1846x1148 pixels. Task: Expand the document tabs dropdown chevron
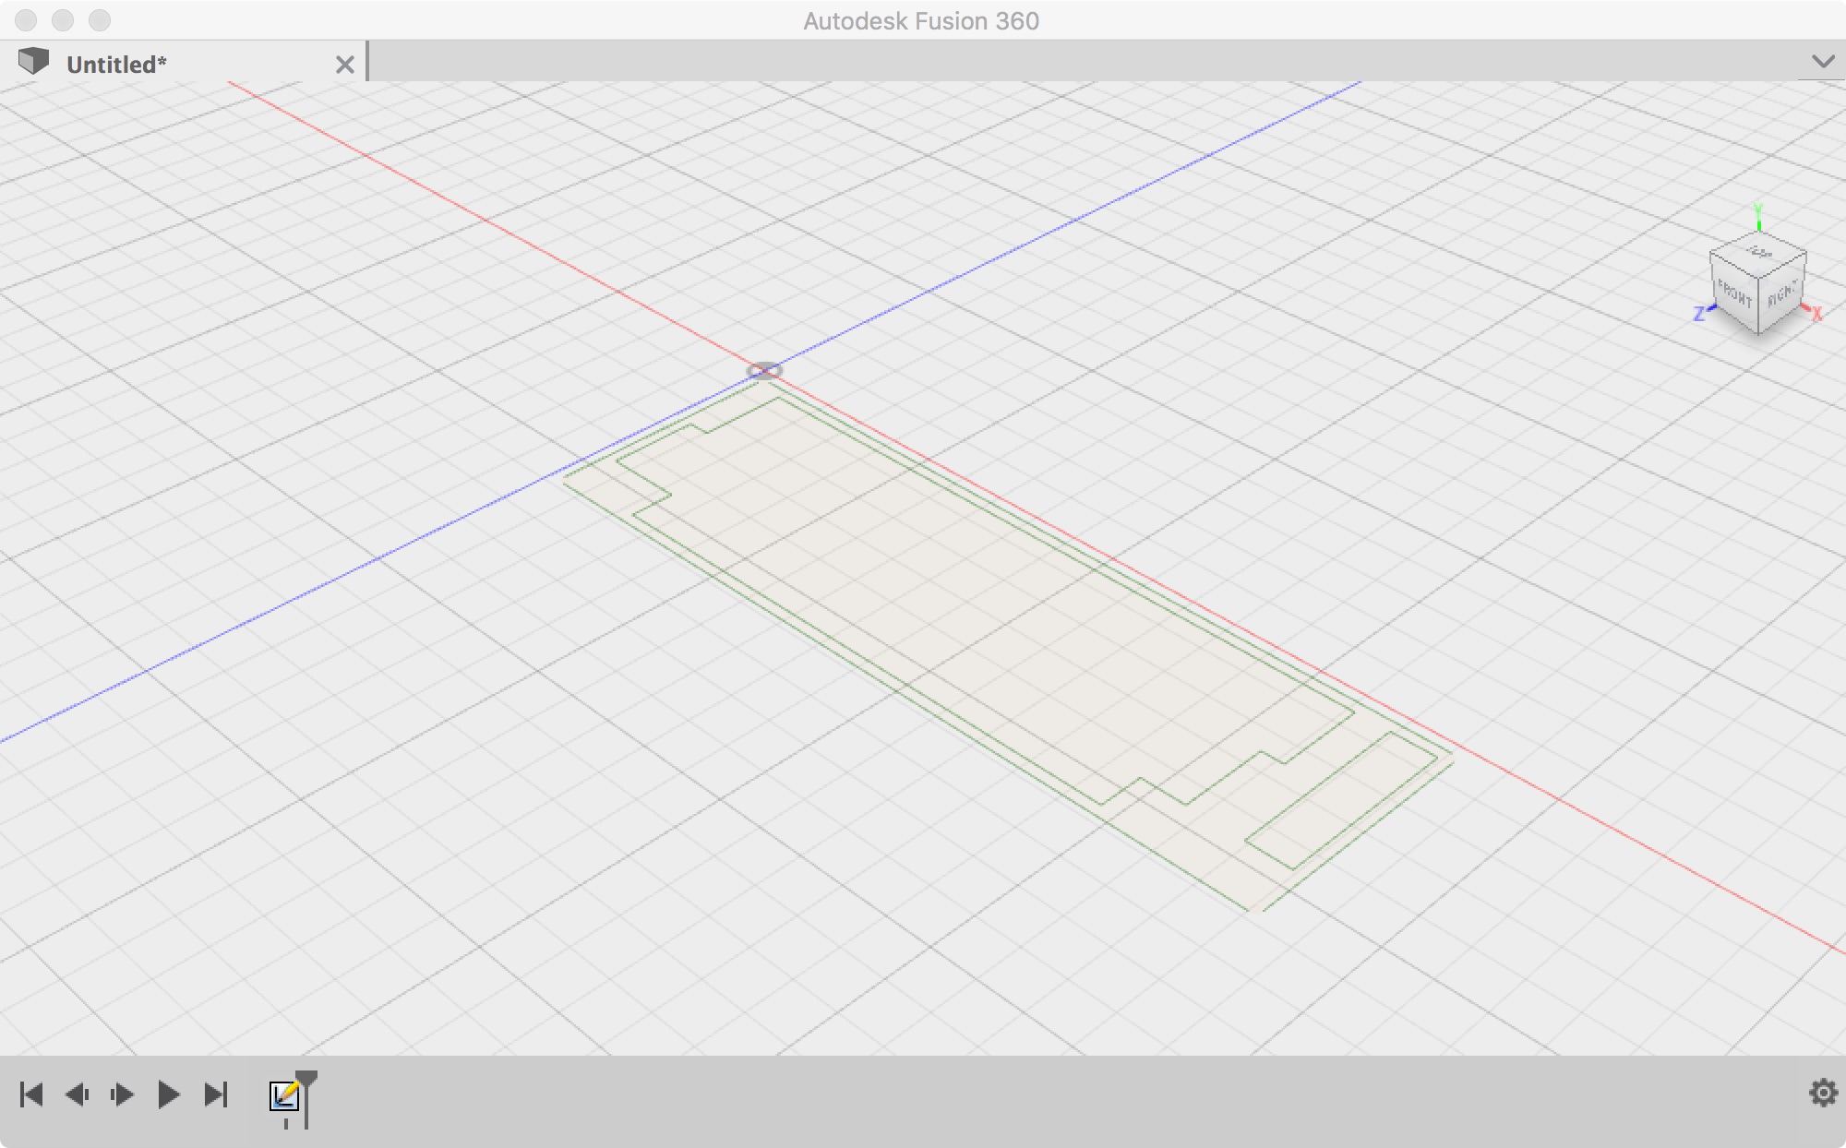tap(1822, 62)
